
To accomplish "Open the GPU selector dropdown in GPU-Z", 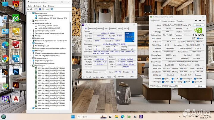I will pos(166,86).
